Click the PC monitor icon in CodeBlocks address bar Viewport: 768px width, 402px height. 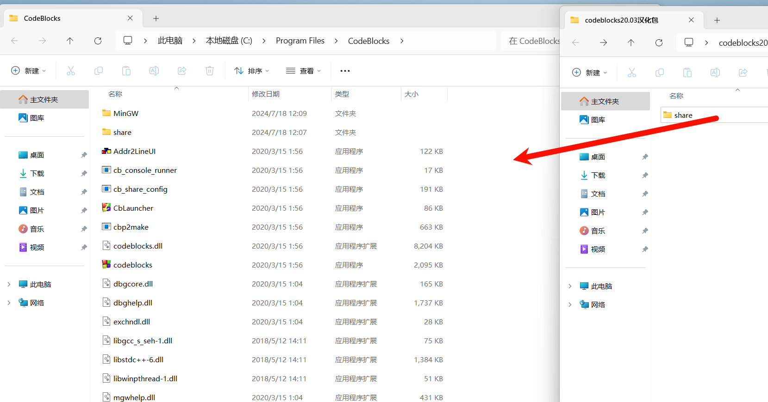[128, 41]
